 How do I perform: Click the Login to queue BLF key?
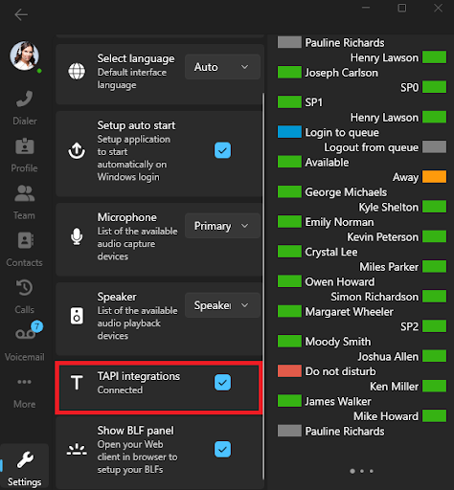pyautogui.click(x=329, y=132)
